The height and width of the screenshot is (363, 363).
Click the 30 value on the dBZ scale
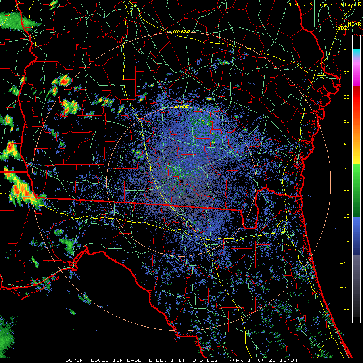(346, 169)
